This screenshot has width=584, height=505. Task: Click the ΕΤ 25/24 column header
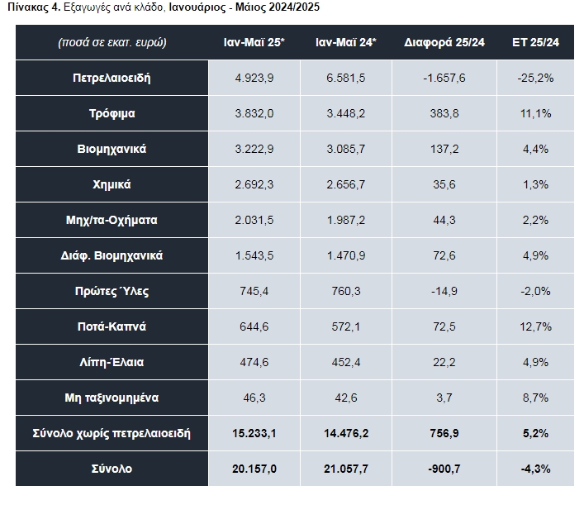(x=535, y=42)
